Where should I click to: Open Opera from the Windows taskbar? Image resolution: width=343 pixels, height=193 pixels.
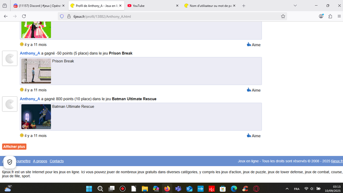(x=256, y=189)
